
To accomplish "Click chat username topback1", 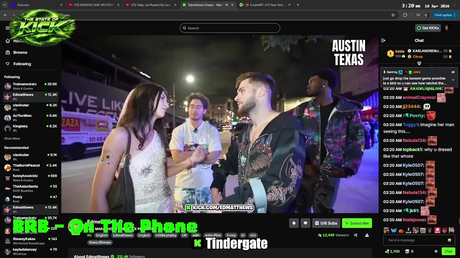I will click(x=413, y=149).
